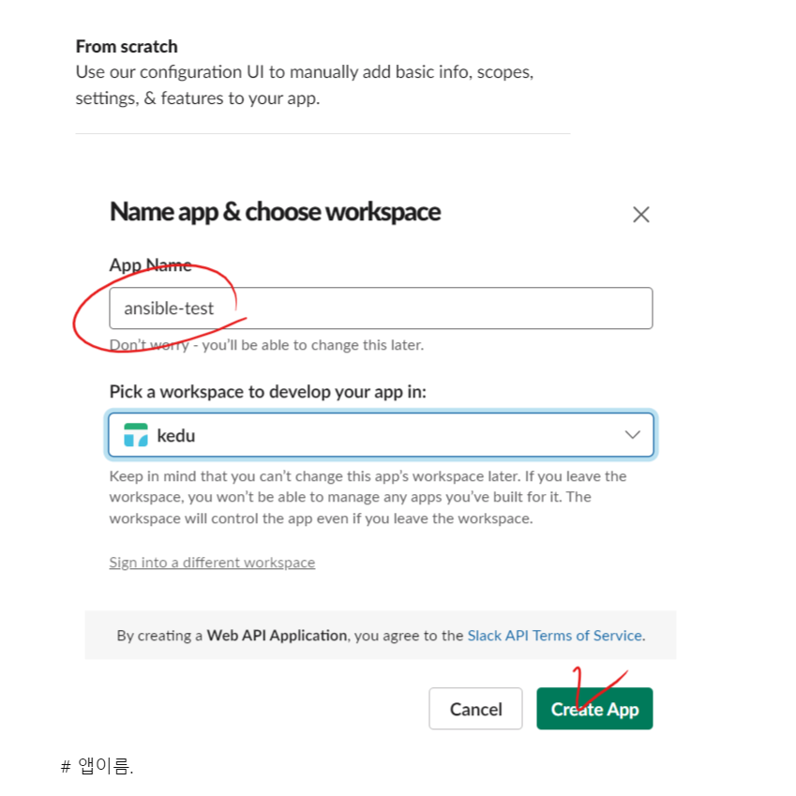Click the Cancel button

click(475, 709)
